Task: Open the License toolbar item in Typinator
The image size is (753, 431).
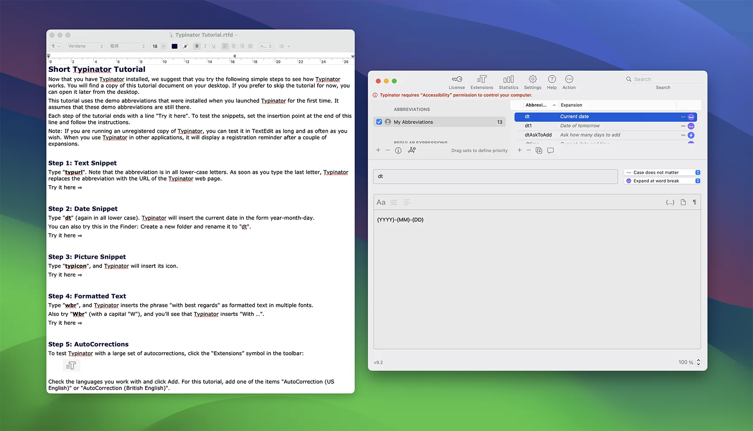Action: (x=457, y=82)
